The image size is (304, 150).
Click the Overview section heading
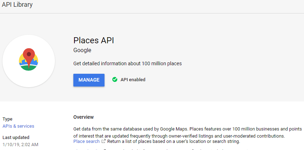coord(84,117)
